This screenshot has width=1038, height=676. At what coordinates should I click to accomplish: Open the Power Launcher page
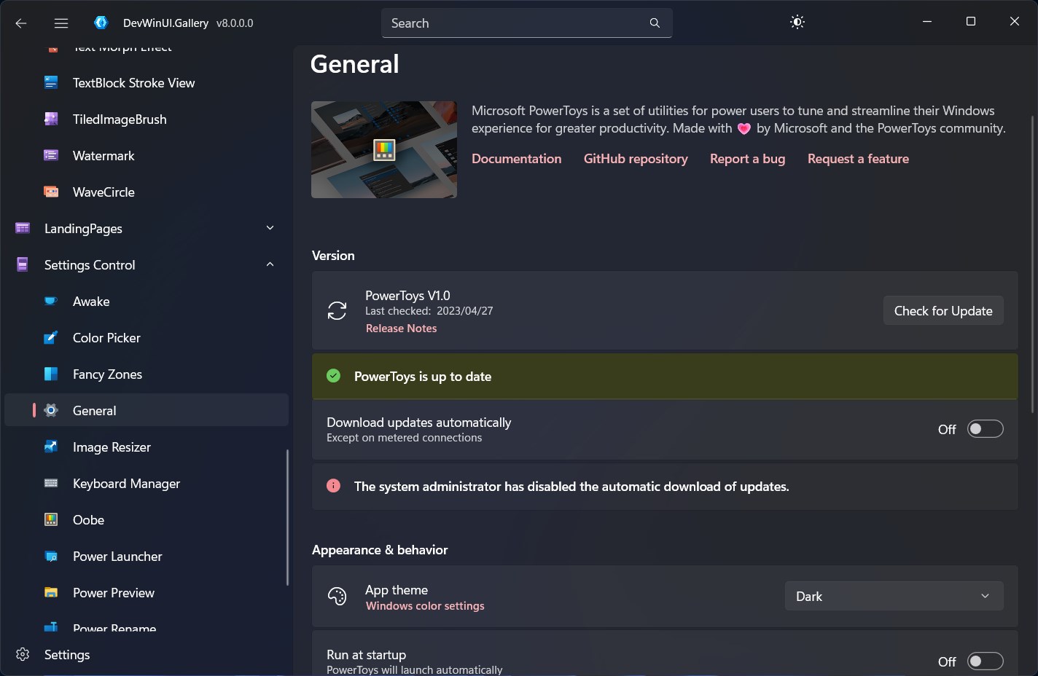147,557
